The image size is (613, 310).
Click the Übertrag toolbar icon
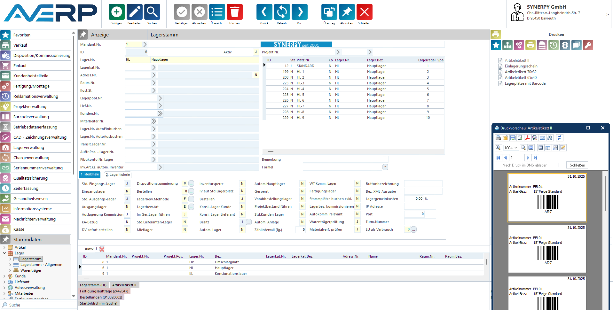(x=329, y=12)
